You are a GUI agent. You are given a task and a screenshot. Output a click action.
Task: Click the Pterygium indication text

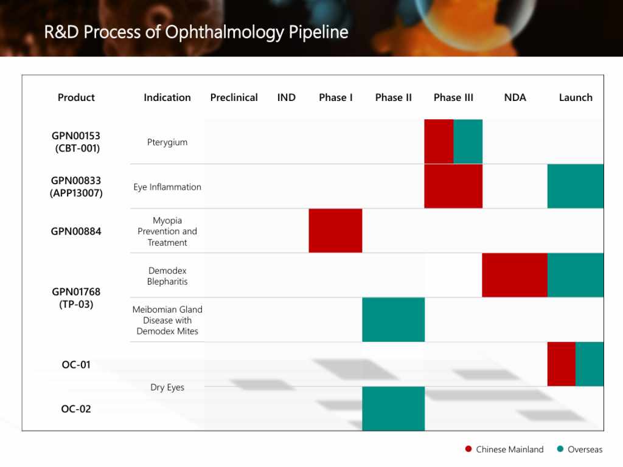167,142
